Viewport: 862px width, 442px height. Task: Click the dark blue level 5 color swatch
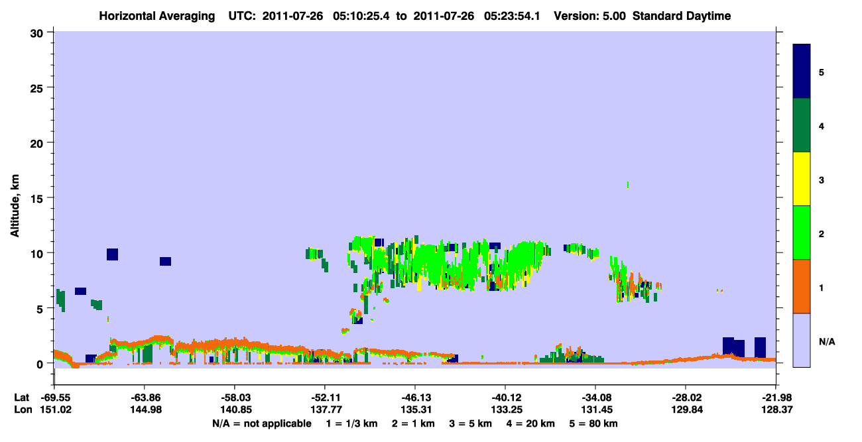(x=802, y=72)
